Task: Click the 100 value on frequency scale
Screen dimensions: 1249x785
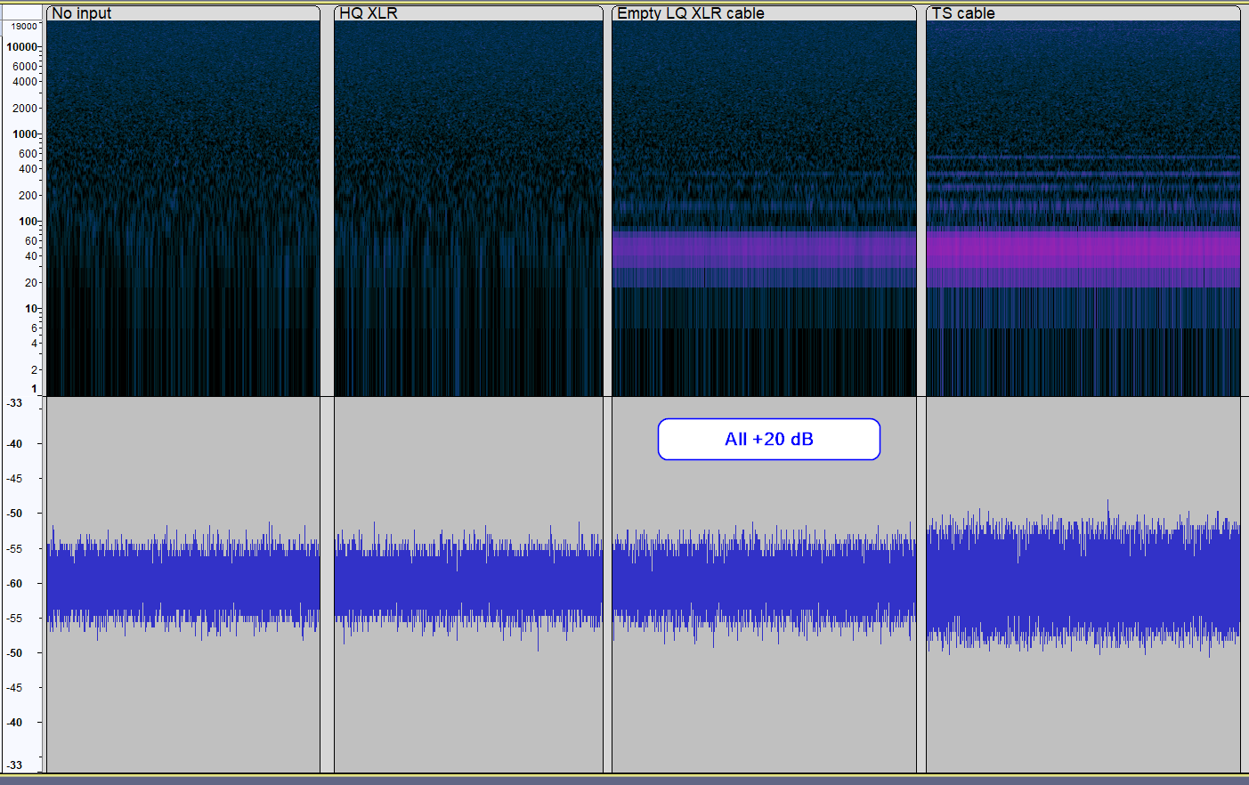Action: point(28,222)
